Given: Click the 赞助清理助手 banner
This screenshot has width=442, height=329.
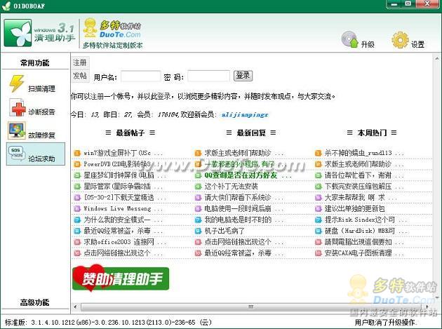Looking at the screenshot, I should pyautogui.click(x=121, y=278).
